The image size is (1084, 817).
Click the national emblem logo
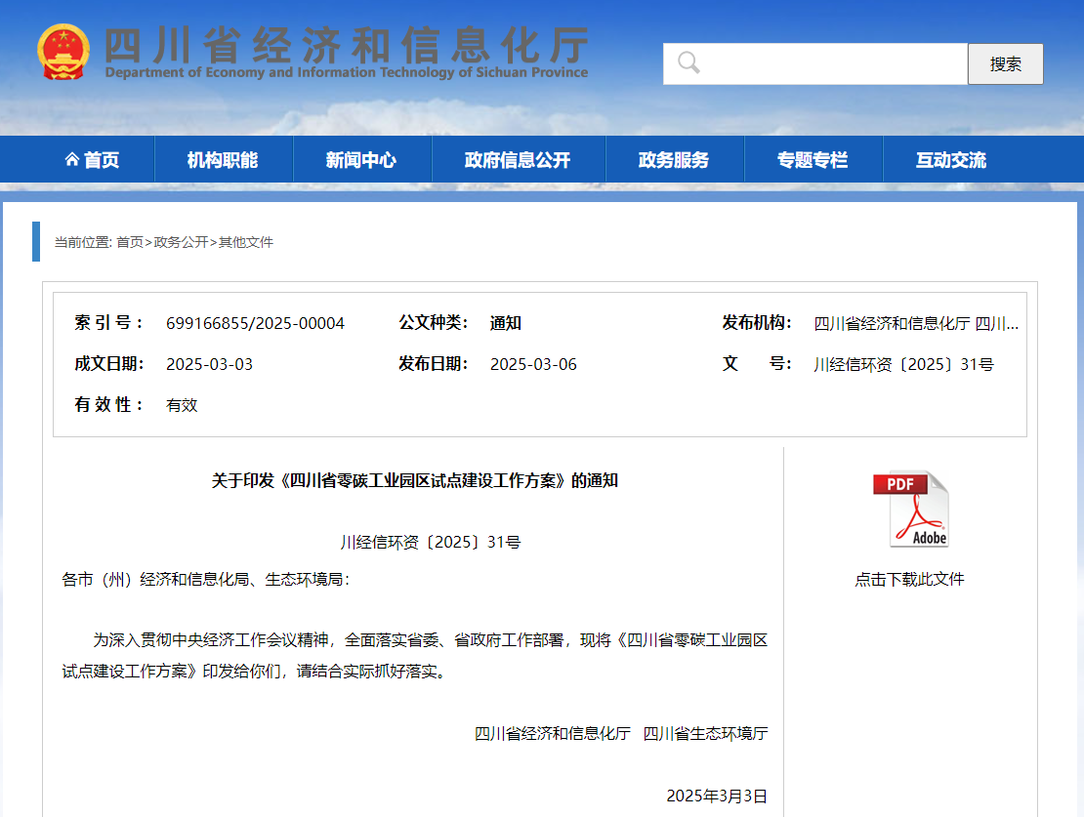click(x=63, y=52)
